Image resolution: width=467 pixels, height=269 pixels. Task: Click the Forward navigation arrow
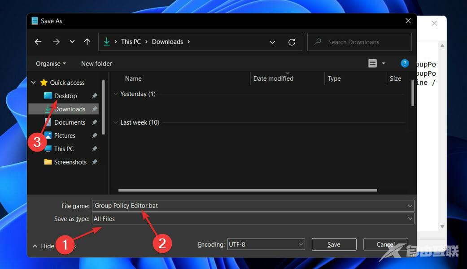pos(56,42)
